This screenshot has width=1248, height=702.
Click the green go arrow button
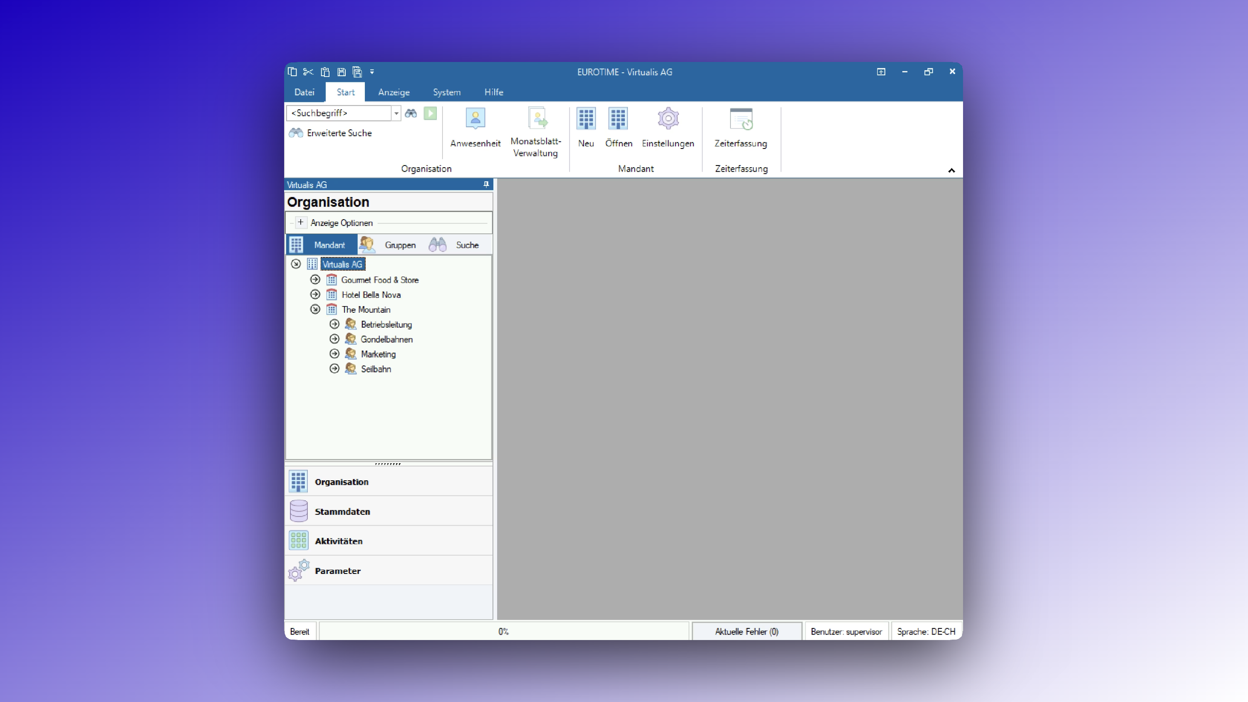click(x=430, y=114)
